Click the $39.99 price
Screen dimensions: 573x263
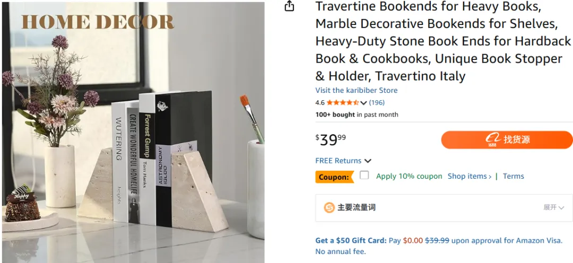click(331, 139)
